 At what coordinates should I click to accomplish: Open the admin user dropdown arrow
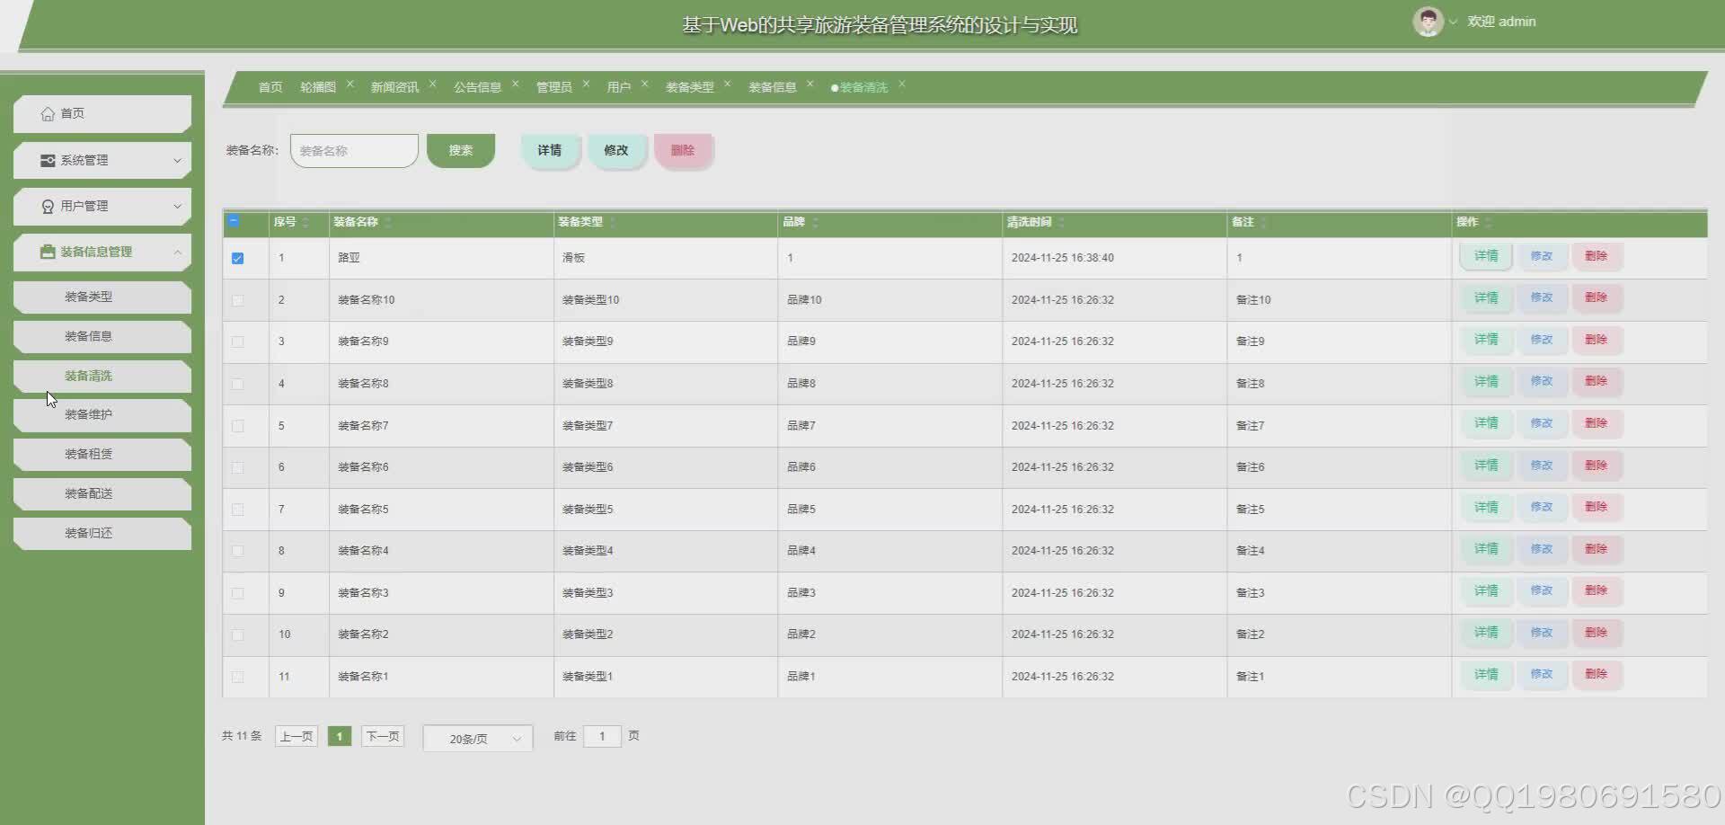1453,22
